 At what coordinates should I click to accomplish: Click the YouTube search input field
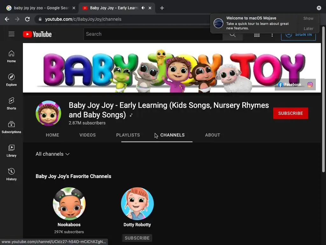153,34
